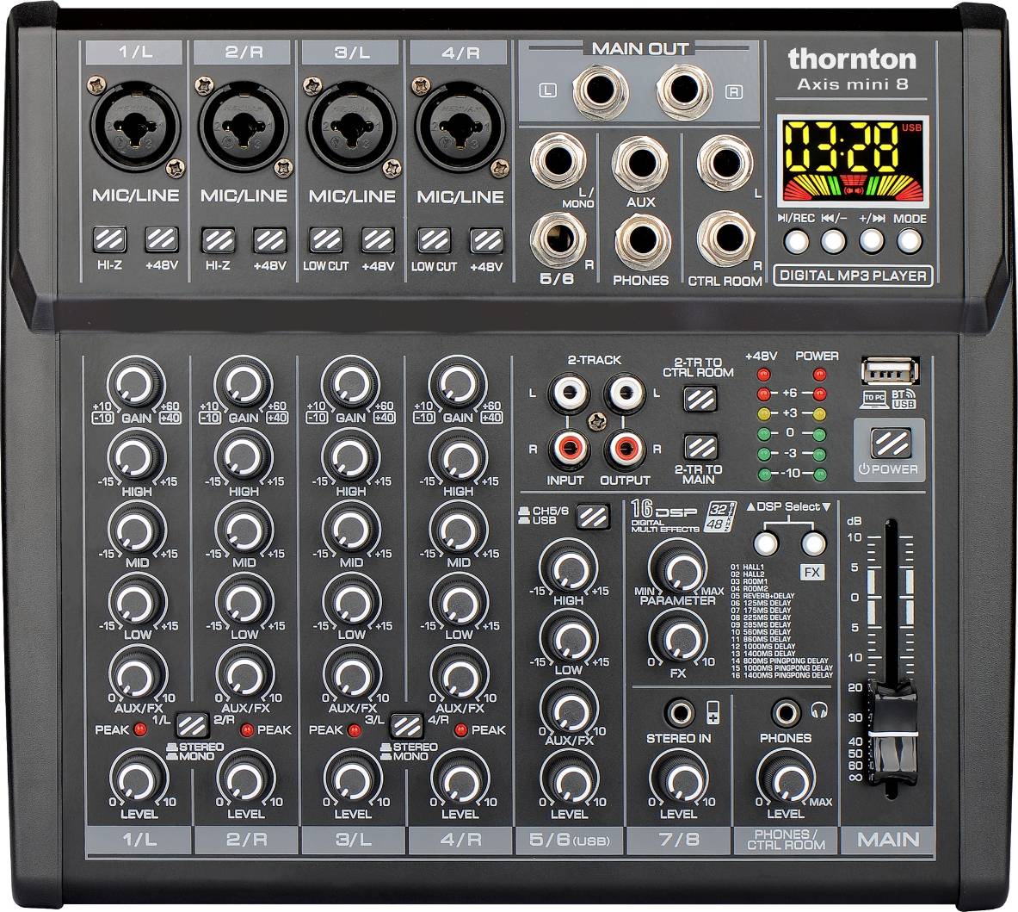Click the PHONES / CTRL ROOM LEVEL knob
The width and height of the screenshot is (1018, 912).
(x=787, y=779)
